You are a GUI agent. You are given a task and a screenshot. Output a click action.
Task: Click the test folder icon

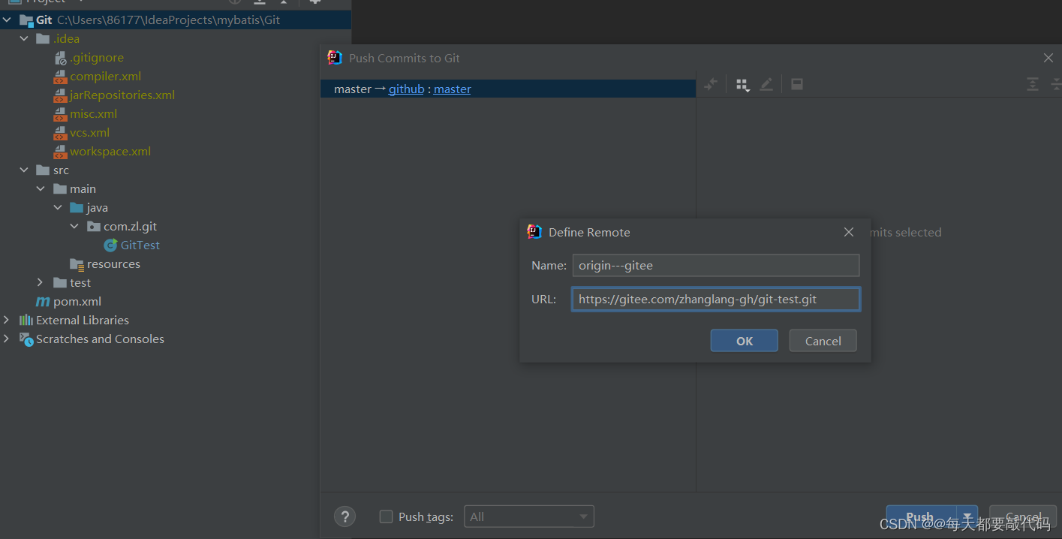point(60,283)
